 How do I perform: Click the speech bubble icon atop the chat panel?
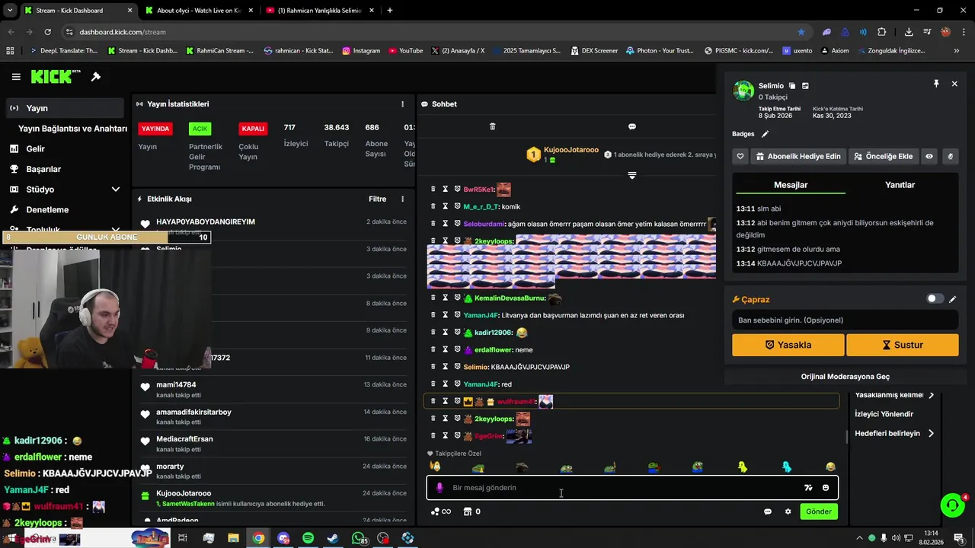pos(632,126)
